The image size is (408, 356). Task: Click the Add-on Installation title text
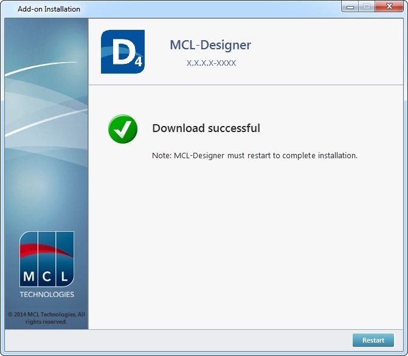coord(49,9)
